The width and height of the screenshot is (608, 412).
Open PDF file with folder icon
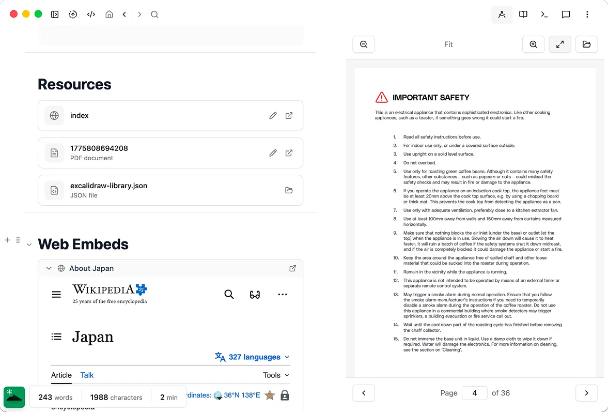(x=587, y=44)
